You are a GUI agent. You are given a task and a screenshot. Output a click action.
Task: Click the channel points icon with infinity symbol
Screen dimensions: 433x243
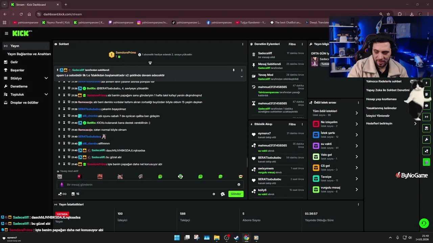point(62,194)
